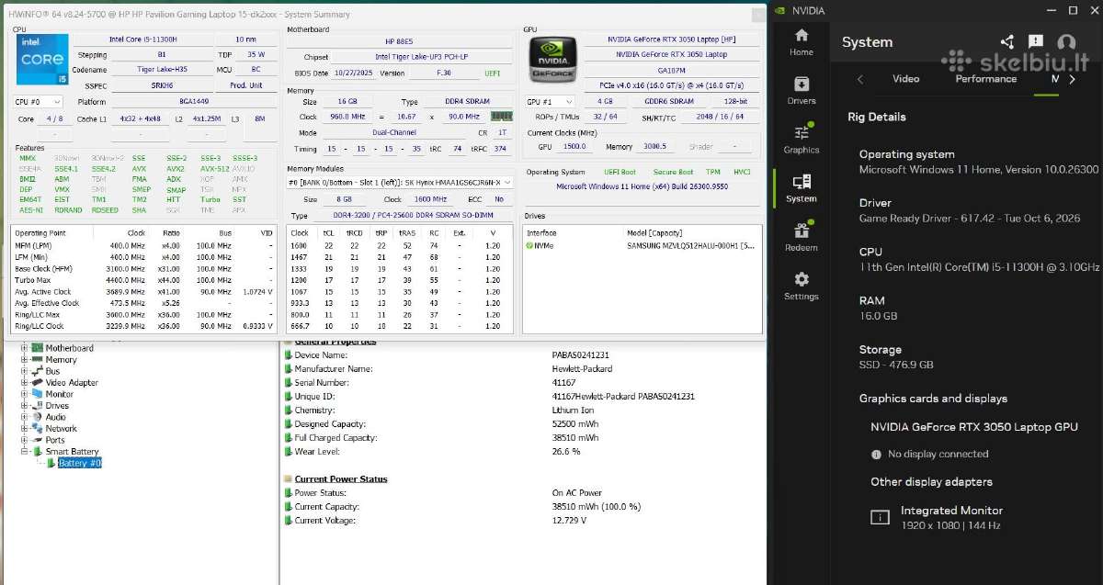
Task: Click the Integrated Monitor display icon
Action: click(x=880, y=517)
